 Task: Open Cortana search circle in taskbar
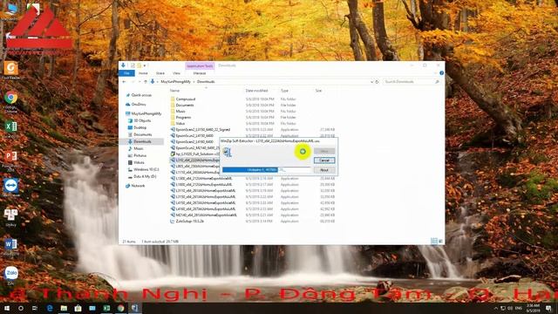[x=21, y=308]
